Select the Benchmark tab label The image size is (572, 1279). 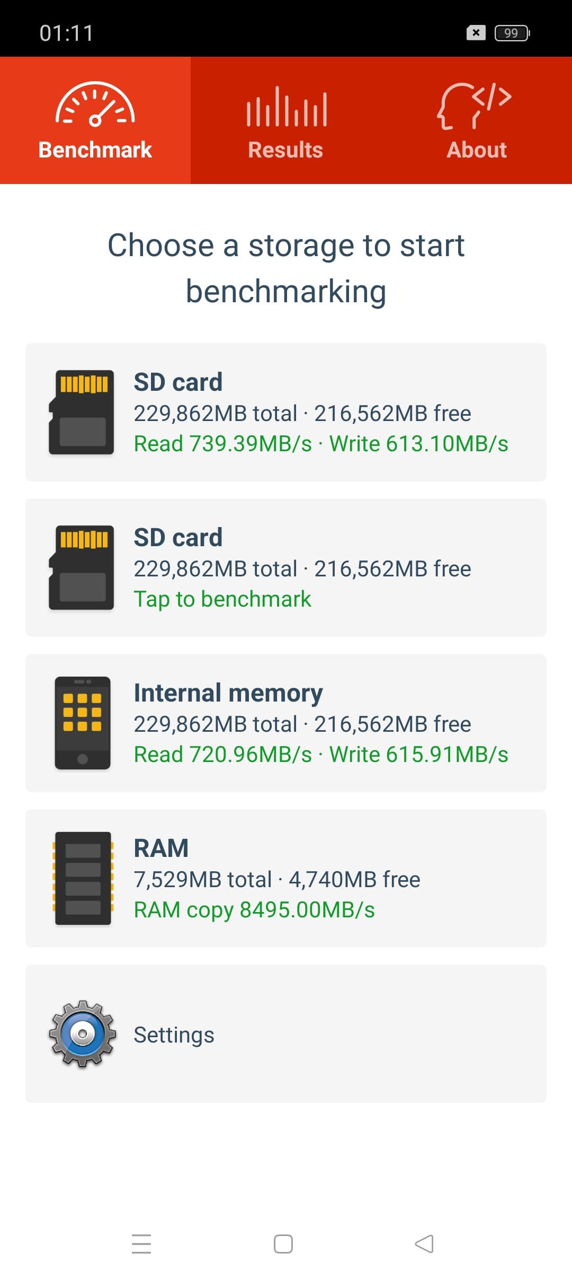pos(95,150)
